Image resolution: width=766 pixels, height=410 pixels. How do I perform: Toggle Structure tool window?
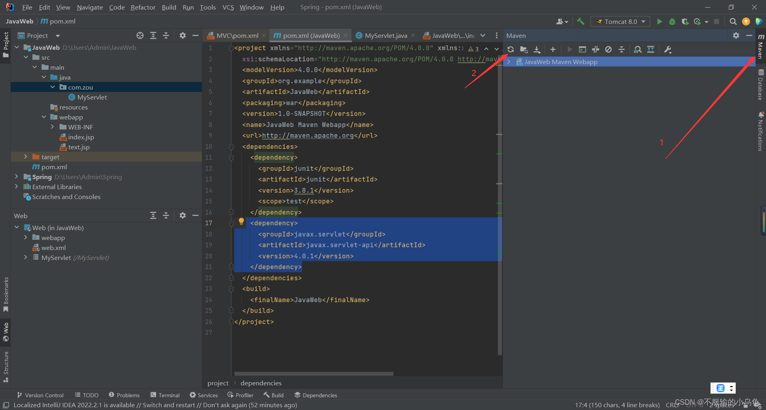click(6, 367)
